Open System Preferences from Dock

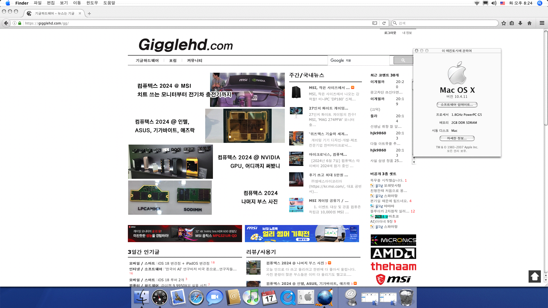pos(306,297)
